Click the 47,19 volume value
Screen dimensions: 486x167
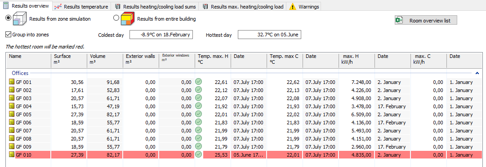(x=113, y=106)
